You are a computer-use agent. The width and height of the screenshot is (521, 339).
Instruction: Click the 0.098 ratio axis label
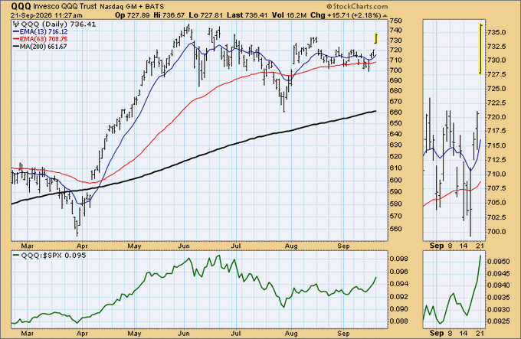(398, 259)
